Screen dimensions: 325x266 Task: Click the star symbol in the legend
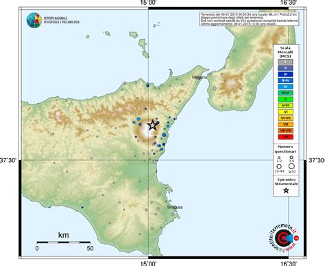point(286,190)
